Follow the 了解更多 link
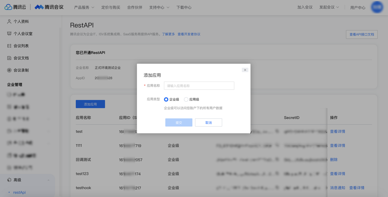Image resolution: width=388 pixels, height=197 pixels. 168,34
